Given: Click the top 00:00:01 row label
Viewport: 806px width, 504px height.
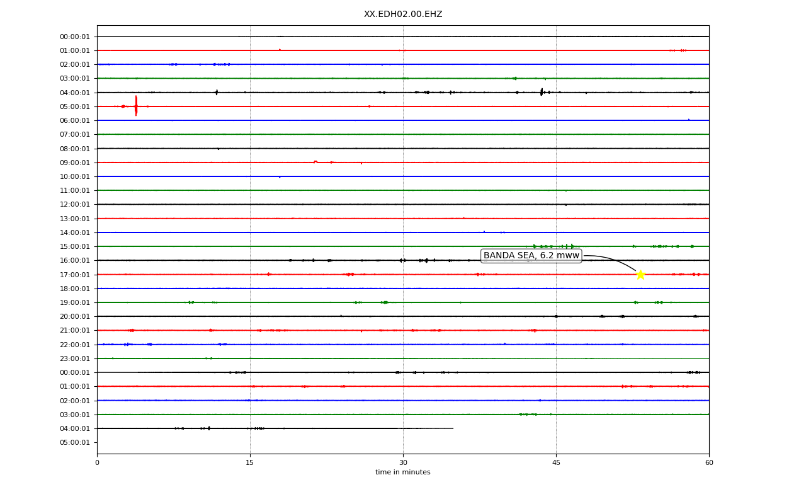Looking at the screenshot, I should 75,37.
